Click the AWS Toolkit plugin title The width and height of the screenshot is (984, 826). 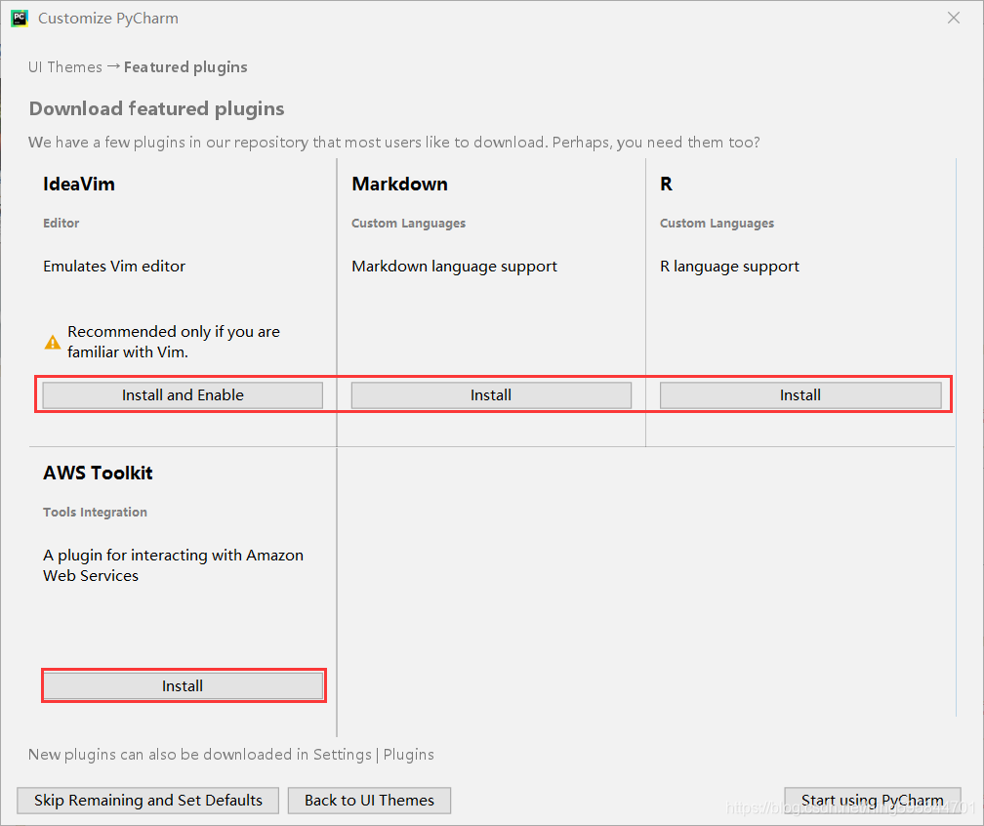[x=98, y=473]
